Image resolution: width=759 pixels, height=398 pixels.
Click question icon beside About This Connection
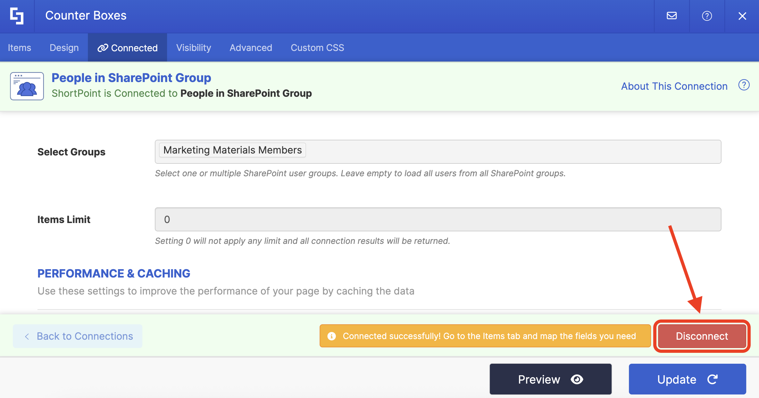coord(744,85)
